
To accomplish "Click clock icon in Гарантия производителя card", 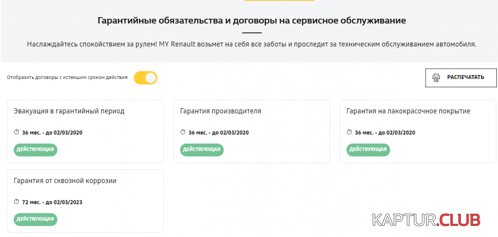I will click(x=183, y=132).
